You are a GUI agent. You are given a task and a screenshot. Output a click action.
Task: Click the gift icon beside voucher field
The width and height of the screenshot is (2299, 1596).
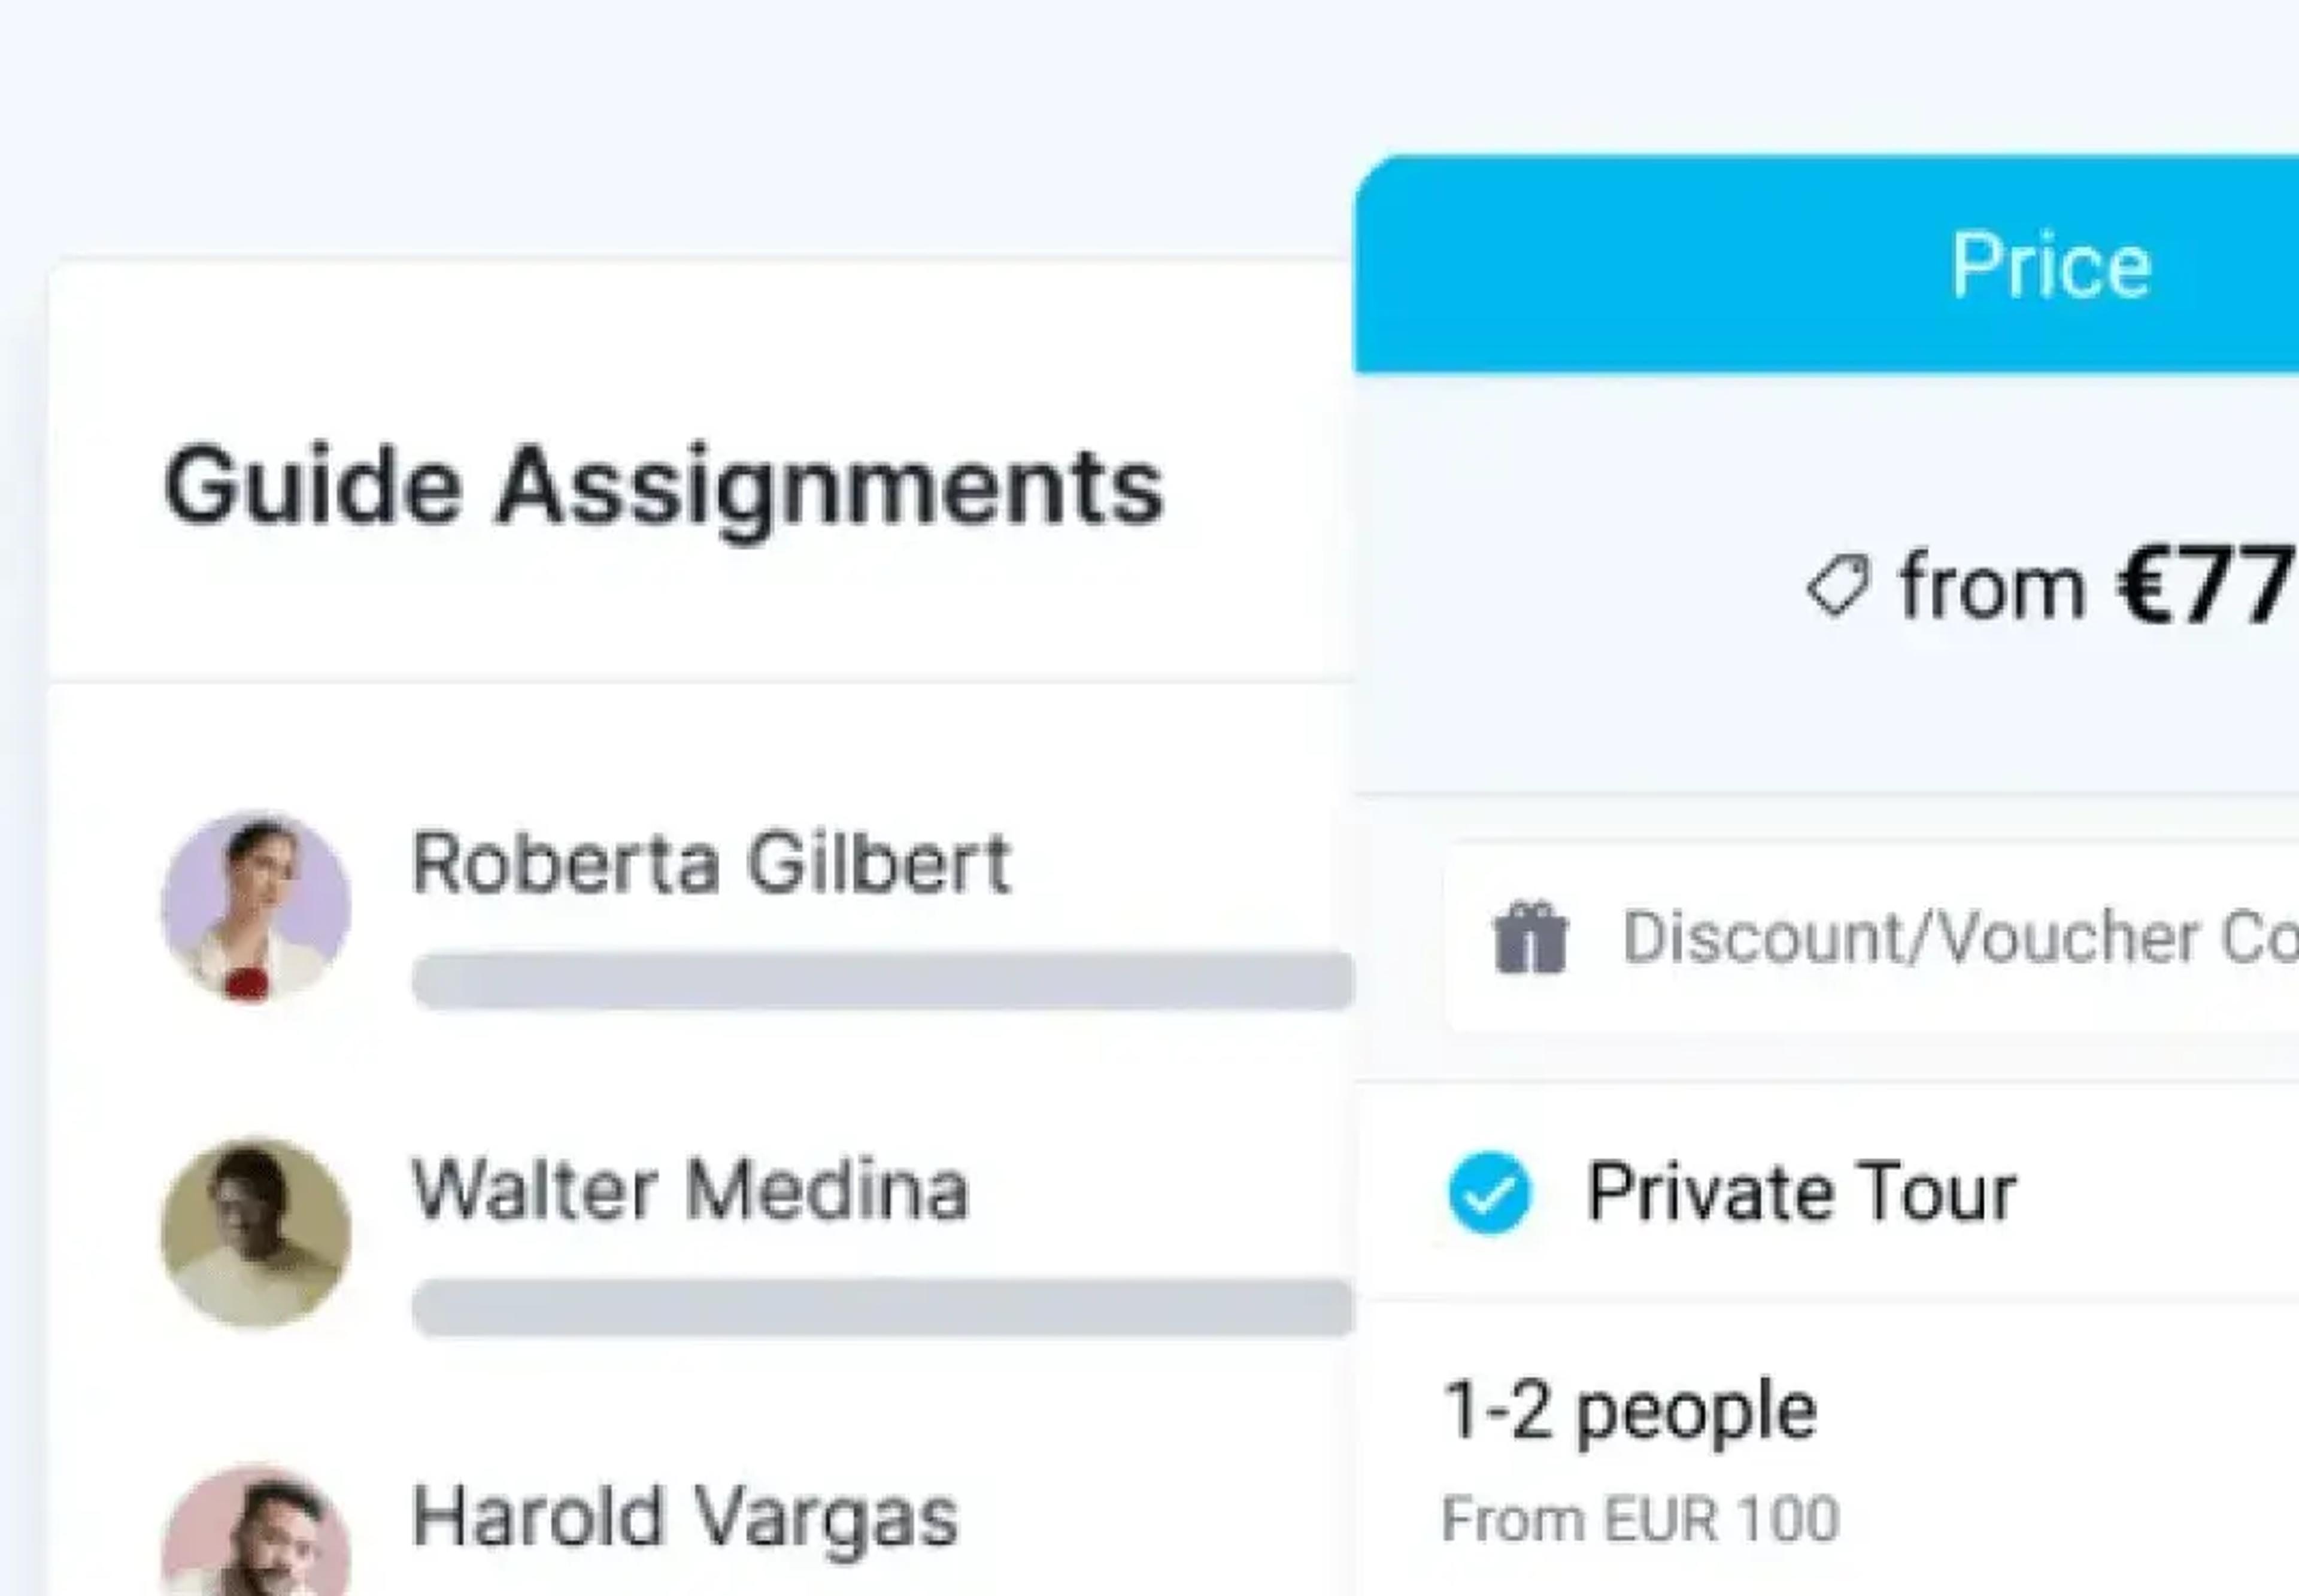[x=1530, y=937]
